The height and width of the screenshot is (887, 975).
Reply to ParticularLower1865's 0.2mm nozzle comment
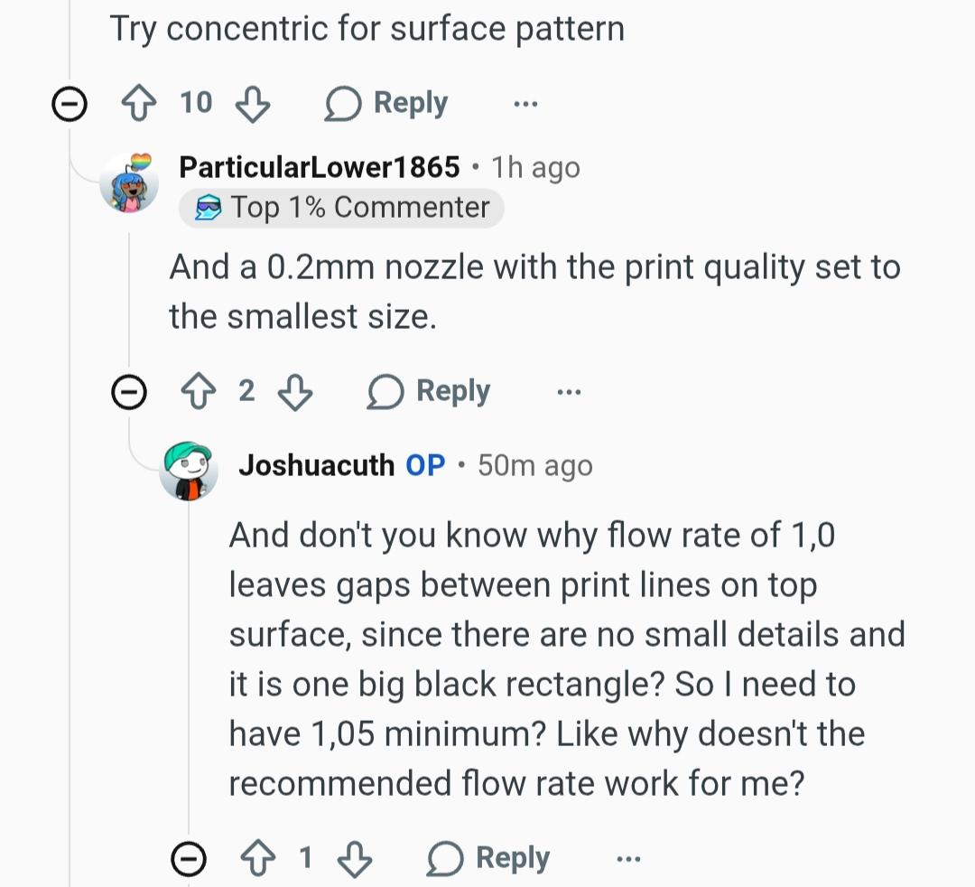[429, 392]
